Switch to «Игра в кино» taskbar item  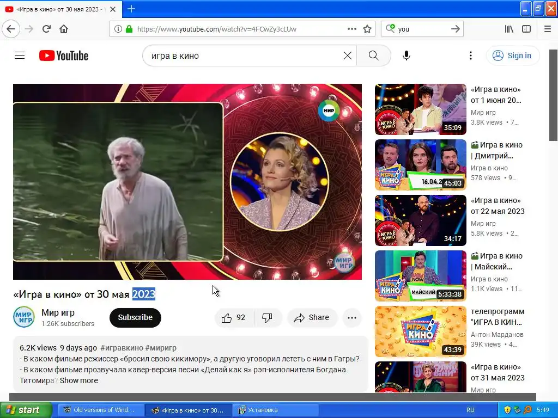click(188, 410)
